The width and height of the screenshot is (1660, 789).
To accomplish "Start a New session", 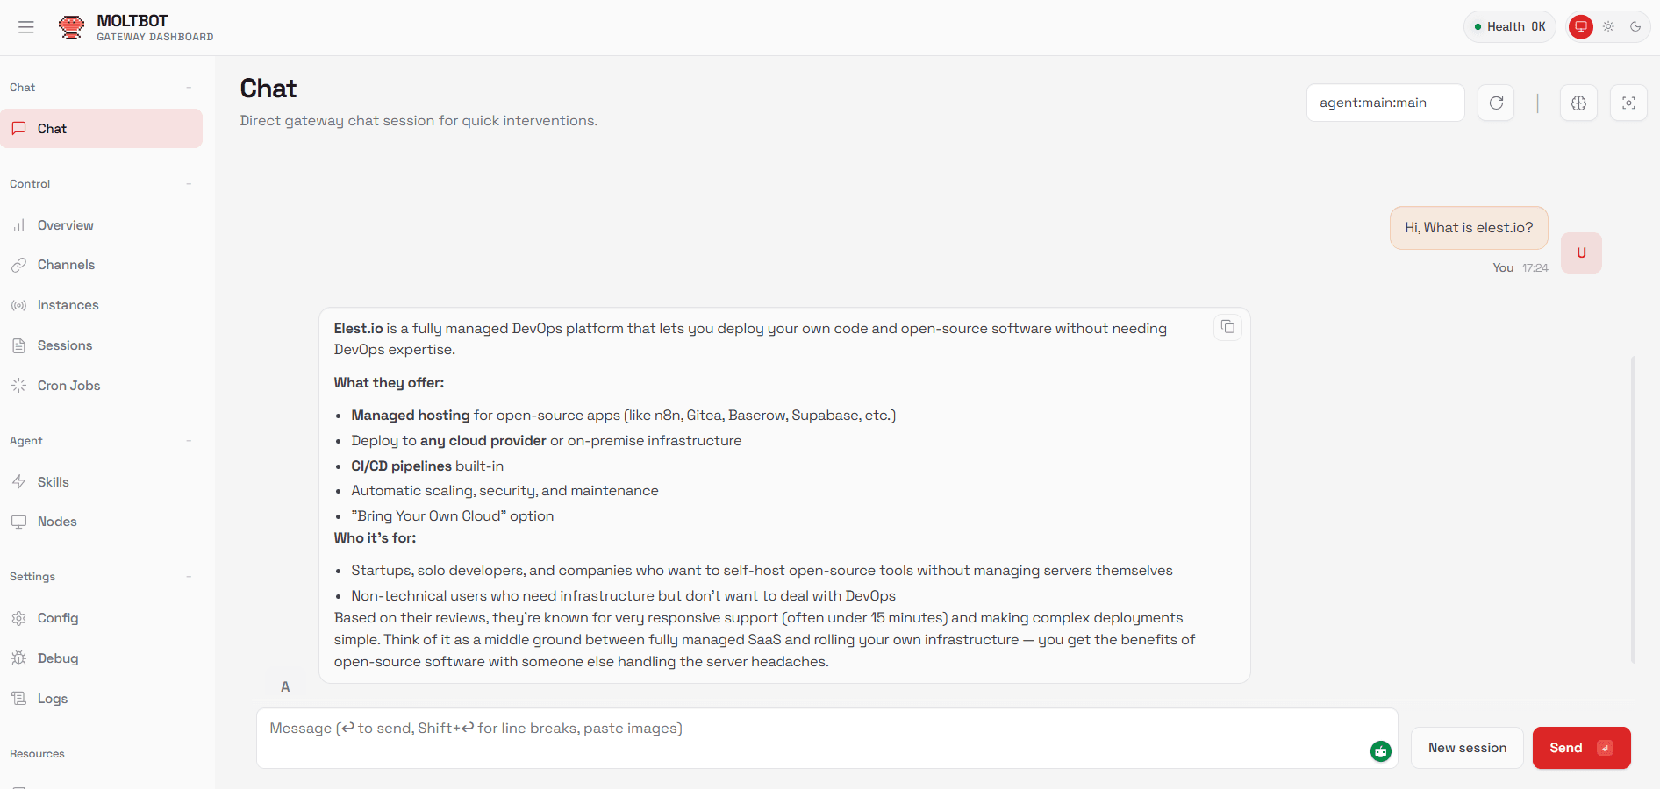I will (x=1466, y=747).
